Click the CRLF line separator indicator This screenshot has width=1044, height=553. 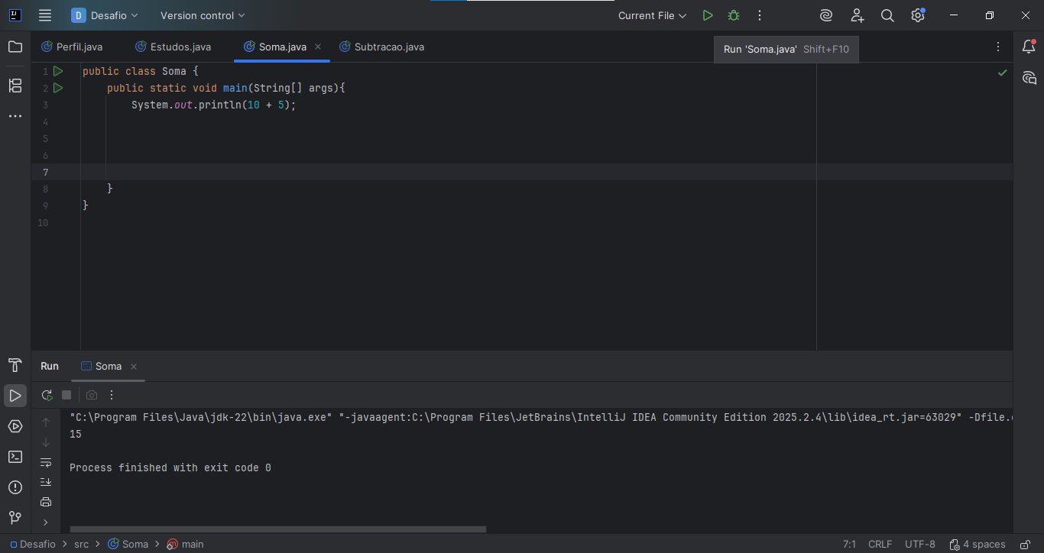coord(880,545)
